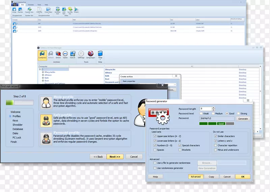Increase password length with the spinner

tap(213, 108)
